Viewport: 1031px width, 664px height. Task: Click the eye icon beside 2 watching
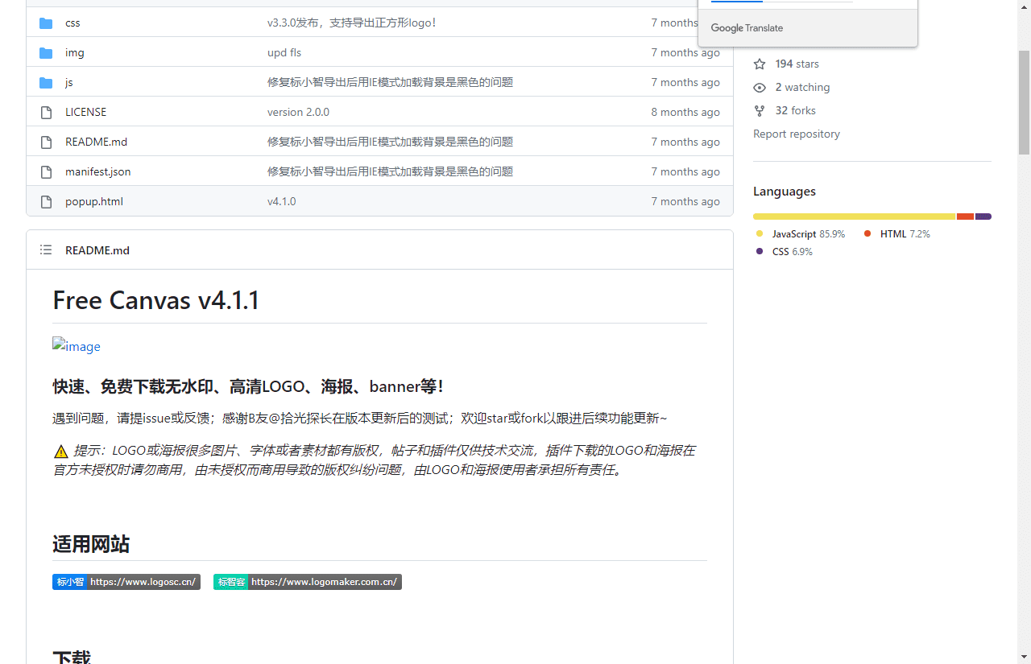[x=759, y=87]
